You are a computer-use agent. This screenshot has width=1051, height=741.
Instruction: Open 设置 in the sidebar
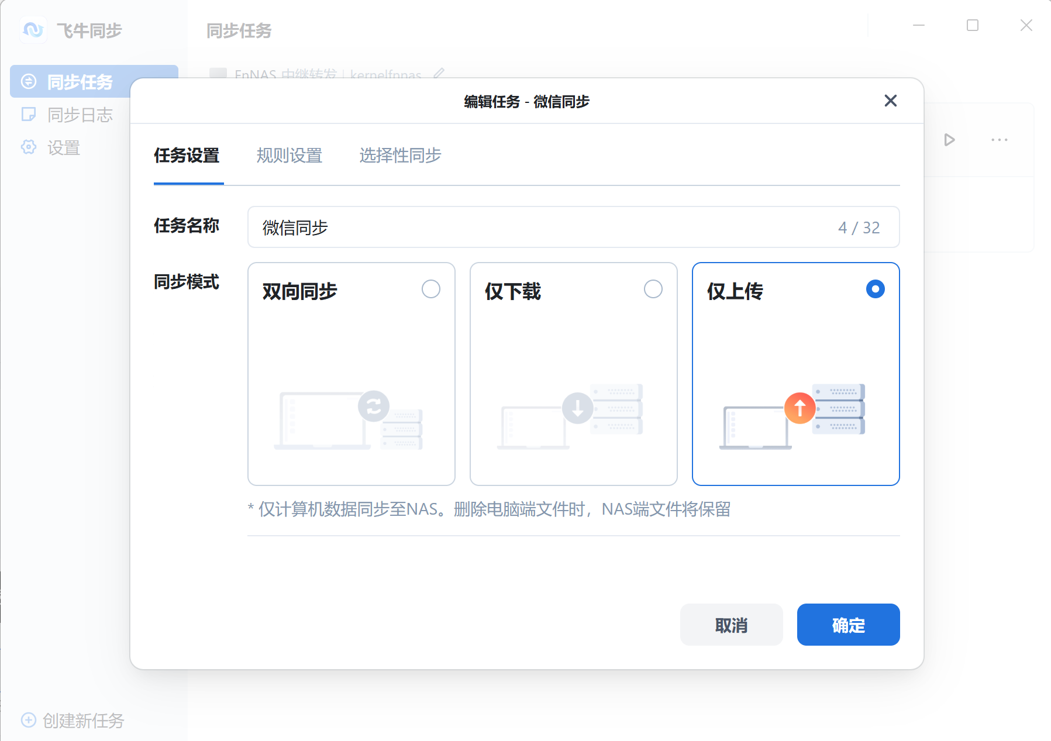[x=63, y=147]
